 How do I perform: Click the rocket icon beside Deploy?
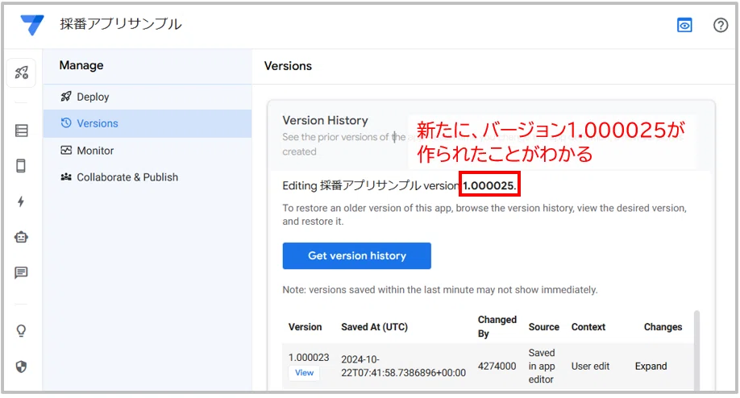pyautogui.click(x=66, y=97)
